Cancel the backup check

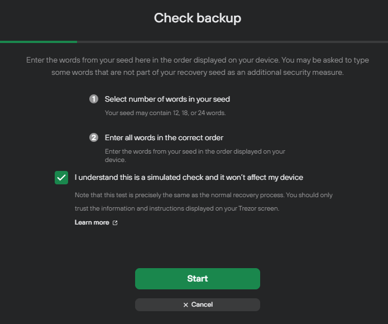[198, 304]
